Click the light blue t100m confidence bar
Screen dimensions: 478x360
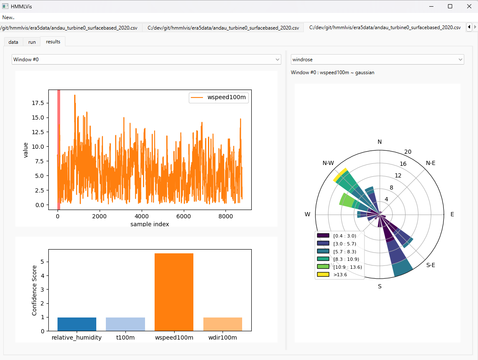click(125, 324)
